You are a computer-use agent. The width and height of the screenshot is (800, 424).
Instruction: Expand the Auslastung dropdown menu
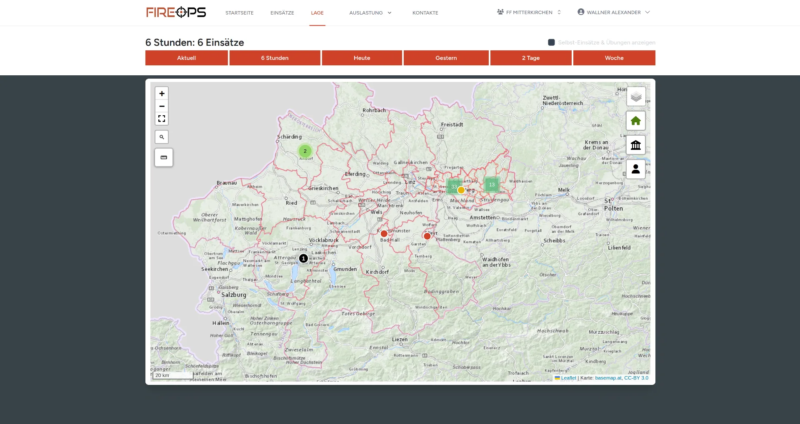click(x=370, y=13)
